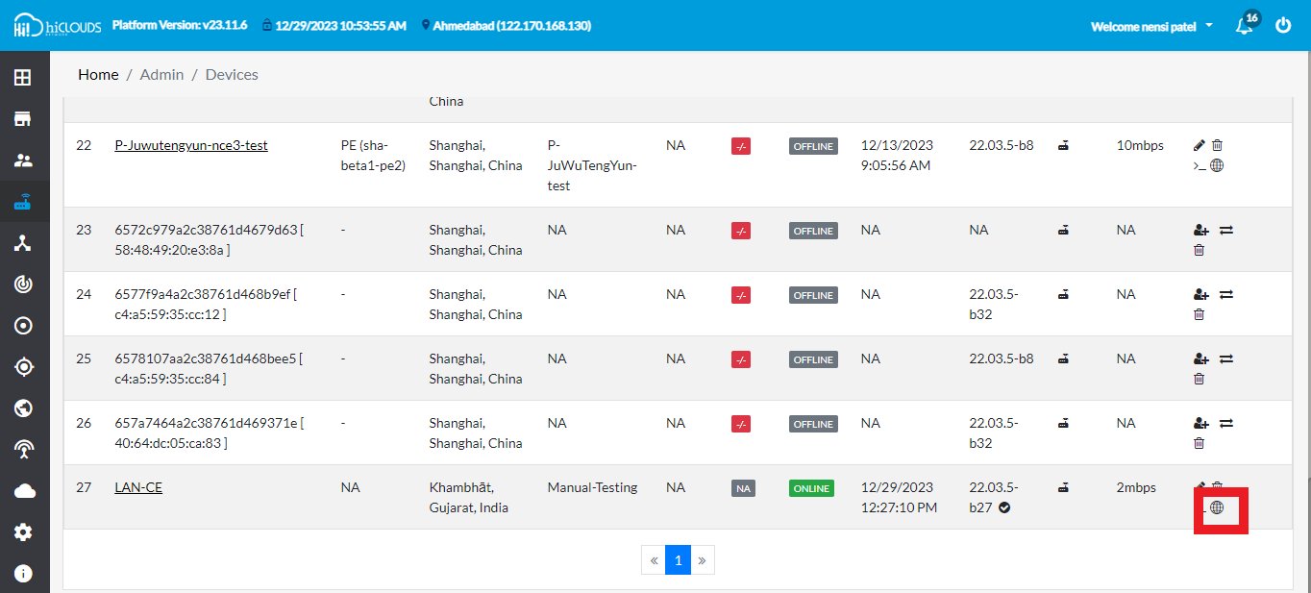Open the dashboard grid icon in sidebar

(x=23, y=78)
